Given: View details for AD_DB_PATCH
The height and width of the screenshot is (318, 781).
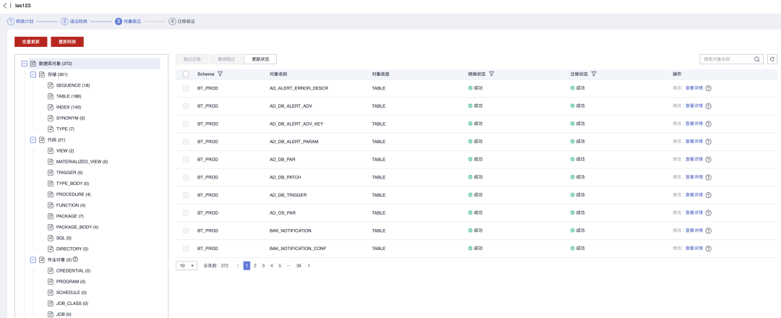Looking at the screenshot, I should 693,177.
